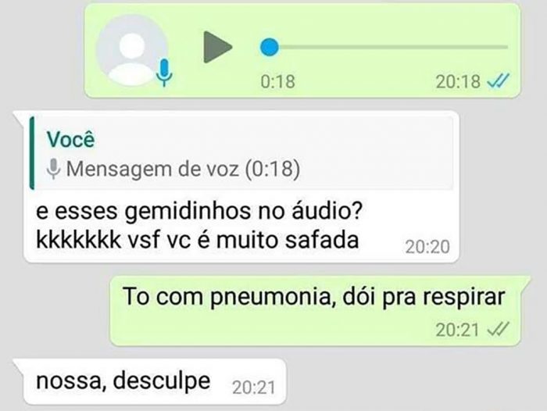Click the 20:18 time on voice message
The height and width of the screenshot is (411, 547).
point(458,81)
